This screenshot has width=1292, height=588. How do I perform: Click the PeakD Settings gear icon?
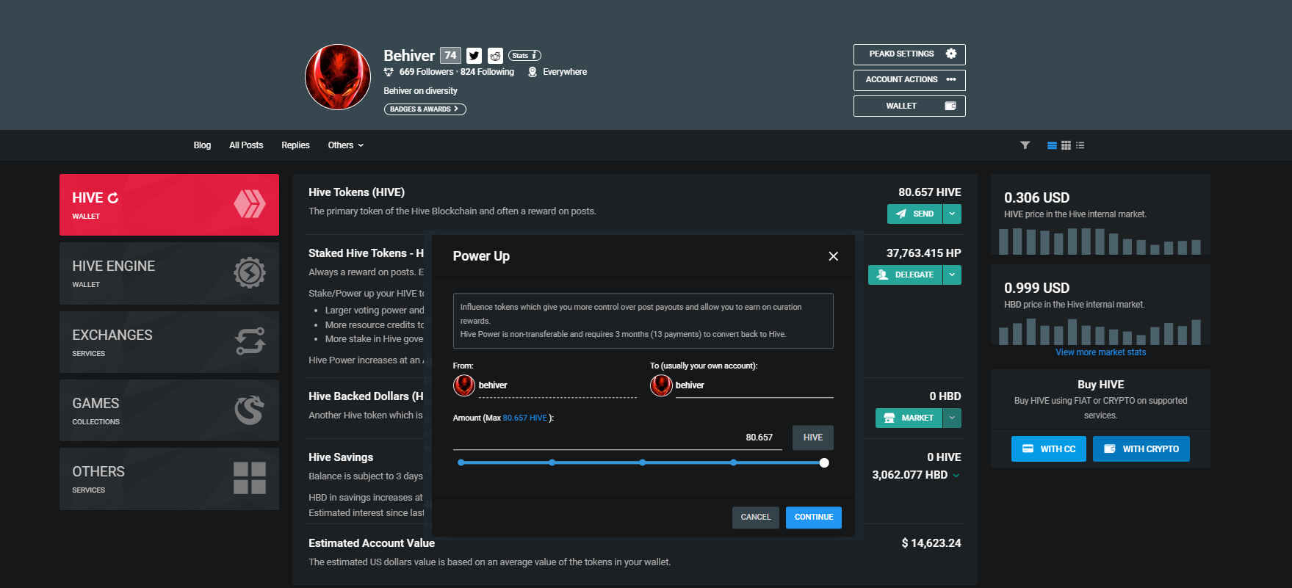(x=951, y=54)
